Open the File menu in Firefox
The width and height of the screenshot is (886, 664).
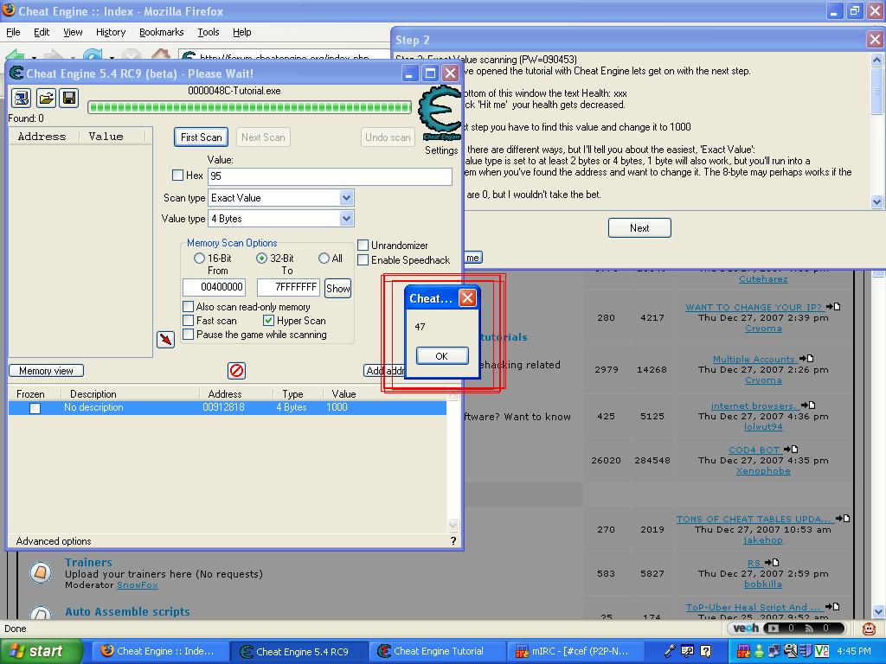click(13, 32)
